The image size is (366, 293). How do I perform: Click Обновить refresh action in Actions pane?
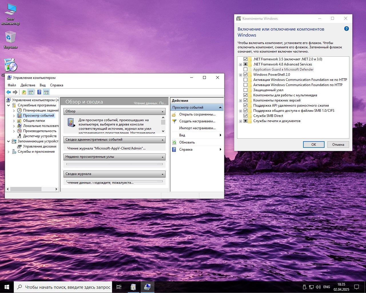tap(187, 142)
